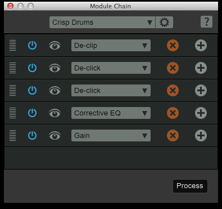Expand the De-clip module selector
This screenshot has width=222, height=209.
tap(111, 46)
